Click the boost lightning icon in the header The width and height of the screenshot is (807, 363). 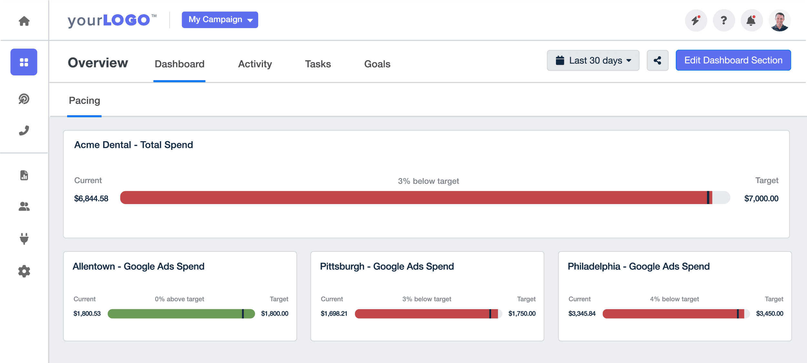696,20
